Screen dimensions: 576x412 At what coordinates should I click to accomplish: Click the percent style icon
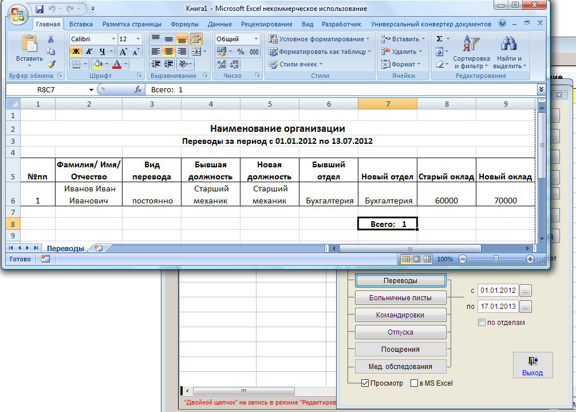[240, 52]
